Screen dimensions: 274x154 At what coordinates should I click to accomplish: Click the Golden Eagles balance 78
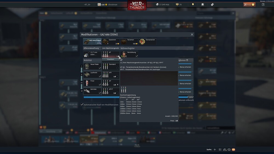pos(179,5)
